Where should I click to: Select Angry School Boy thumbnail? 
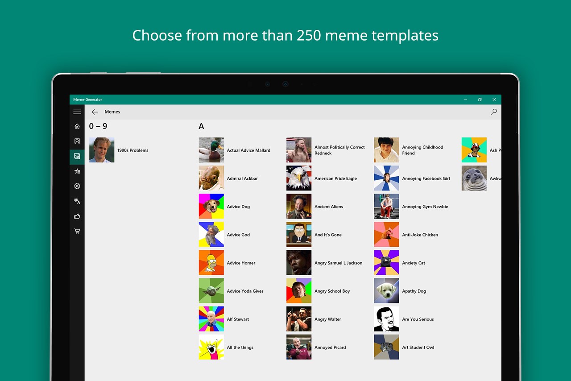click(299, 290)
